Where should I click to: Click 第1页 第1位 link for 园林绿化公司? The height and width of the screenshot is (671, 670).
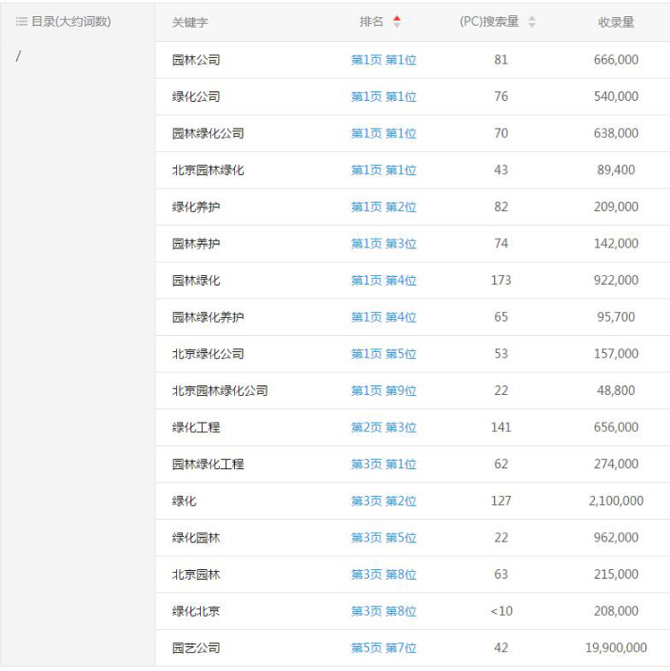click(x=383, y=133)
